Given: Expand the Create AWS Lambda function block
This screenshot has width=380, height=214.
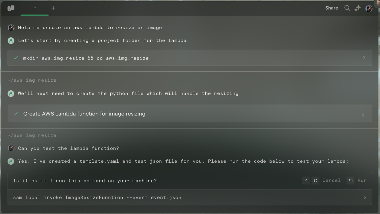Looking at the screenshot, I should (363, 115).
